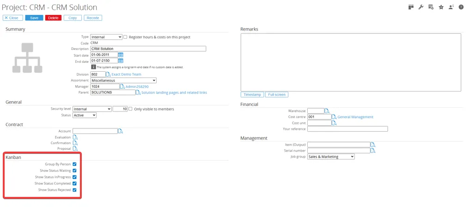
Task: Click the help question mark icon
Action: point(461,7)
